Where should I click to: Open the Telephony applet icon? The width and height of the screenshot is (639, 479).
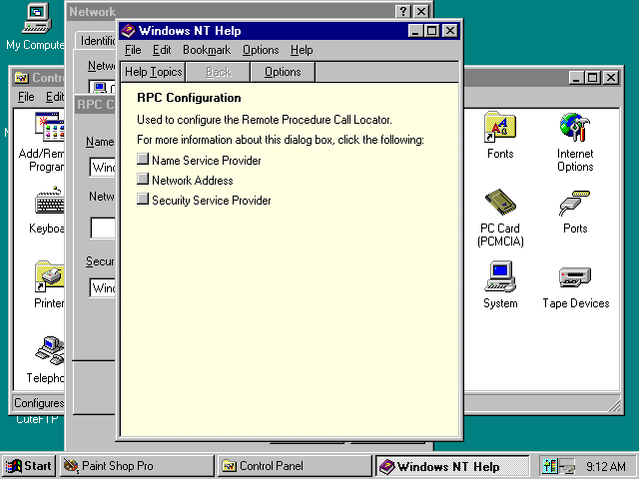[x=49, y=350]
